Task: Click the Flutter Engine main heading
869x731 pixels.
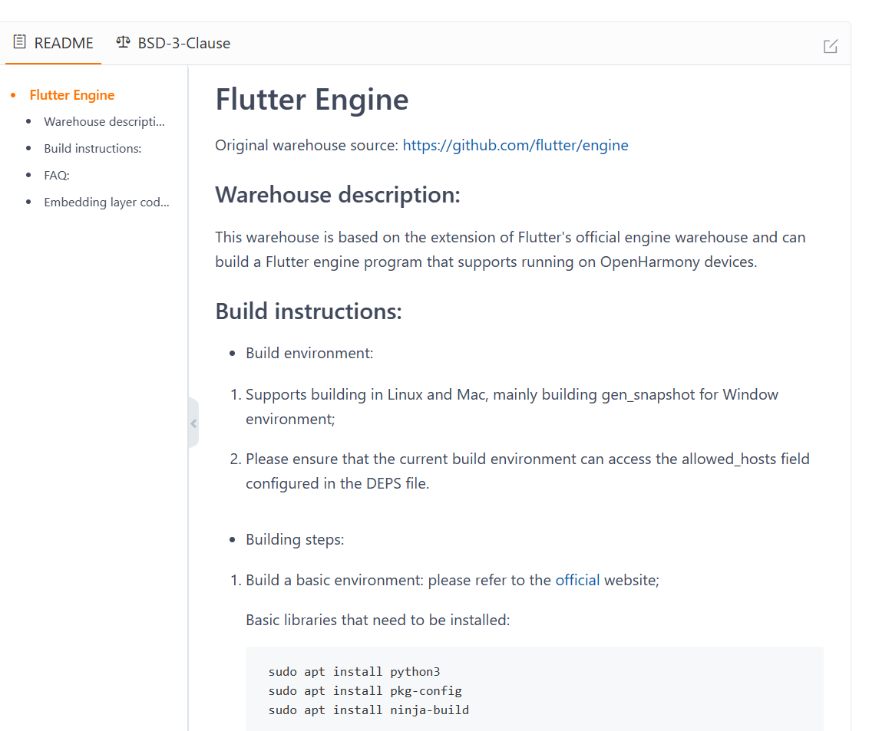Action: [312, 100]
